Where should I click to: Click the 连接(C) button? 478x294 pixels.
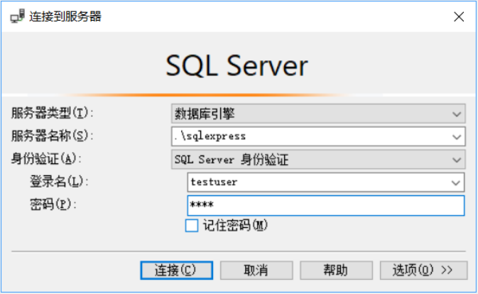pyautogui.click(x=177, y=271)
